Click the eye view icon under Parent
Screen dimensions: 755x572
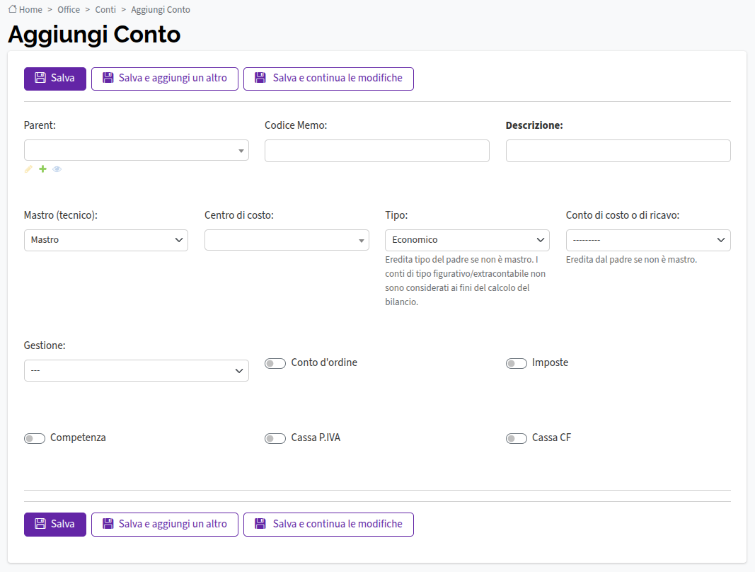57,169
